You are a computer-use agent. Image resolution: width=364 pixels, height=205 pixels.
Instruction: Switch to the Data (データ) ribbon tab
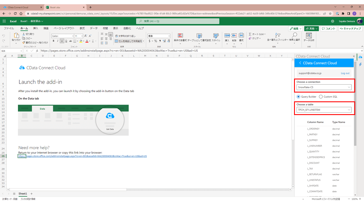coord(94,28)
